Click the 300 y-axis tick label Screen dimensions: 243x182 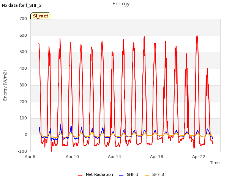tap(23, 85)
